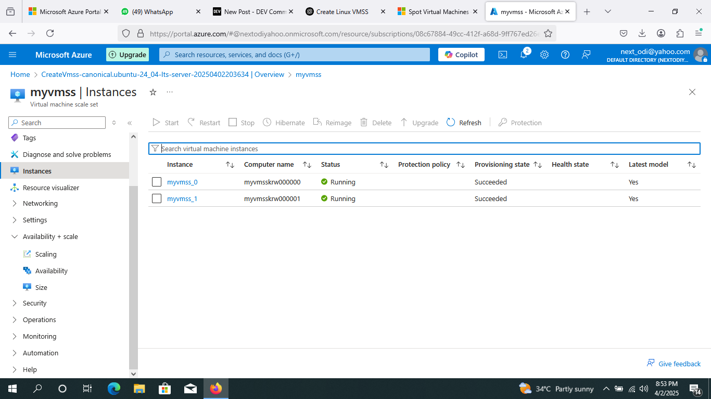Click Restart in the toolbar
The width and height of the screenshot is (711, 399).
point(204,123)
